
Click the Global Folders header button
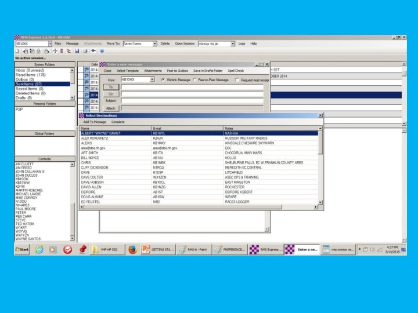pyautogui.click(x=45, y=134)
